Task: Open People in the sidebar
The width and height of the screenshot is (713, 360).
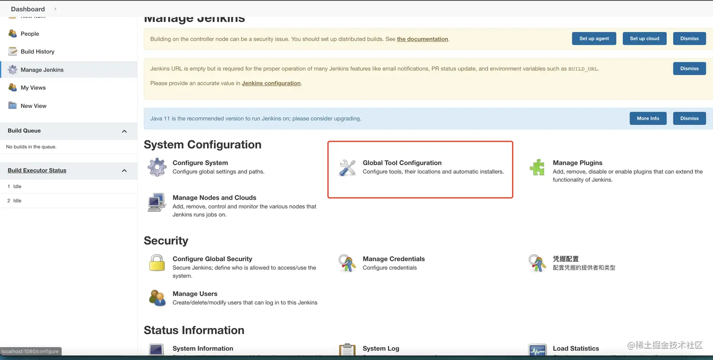Action: click(x=30, y=34)
